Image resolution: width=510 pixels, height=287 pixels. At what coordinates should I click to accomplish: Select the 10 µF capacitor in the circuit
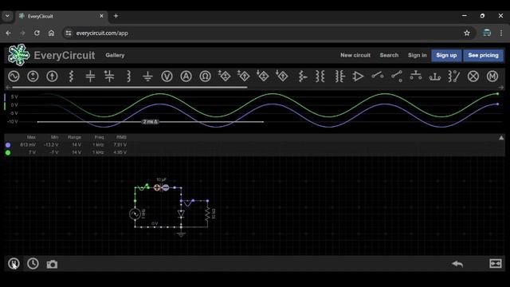pyautogui.click(x=161, y=187)
